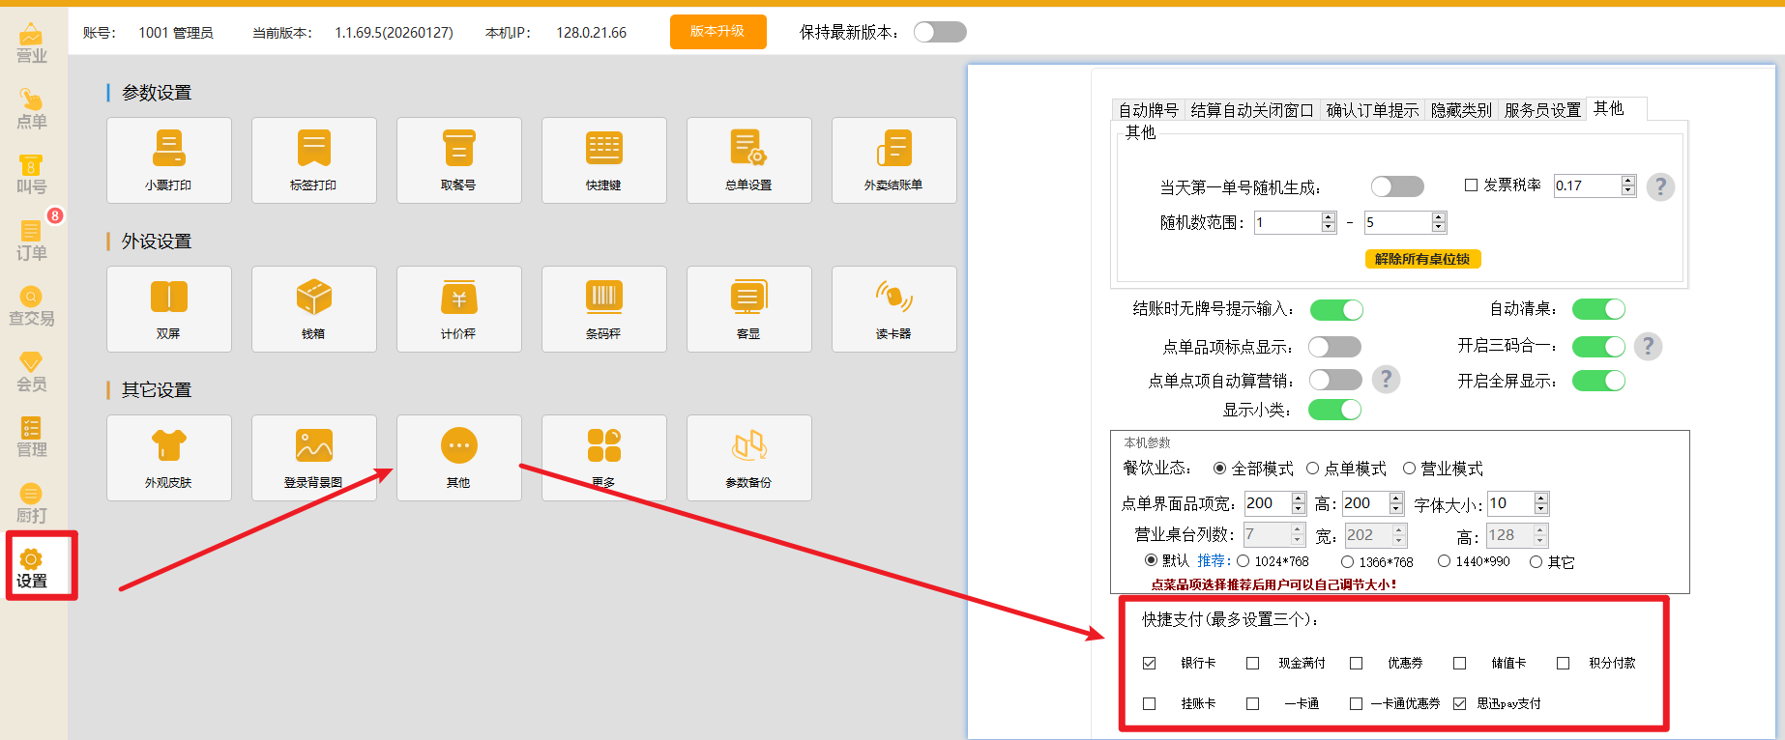Go to 订单 orders in sidebar
Screen dimensions: 1785x740
31,241
